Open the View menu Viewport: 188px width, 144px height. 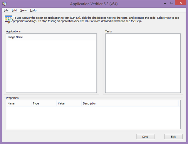coord(23,10)
